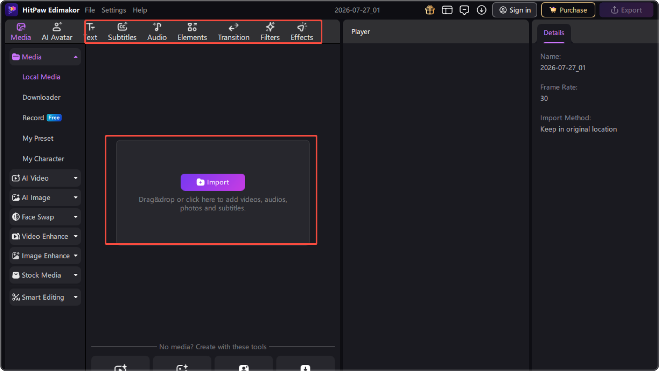
Task: Click the Player panel title
Action: point(360,32)
